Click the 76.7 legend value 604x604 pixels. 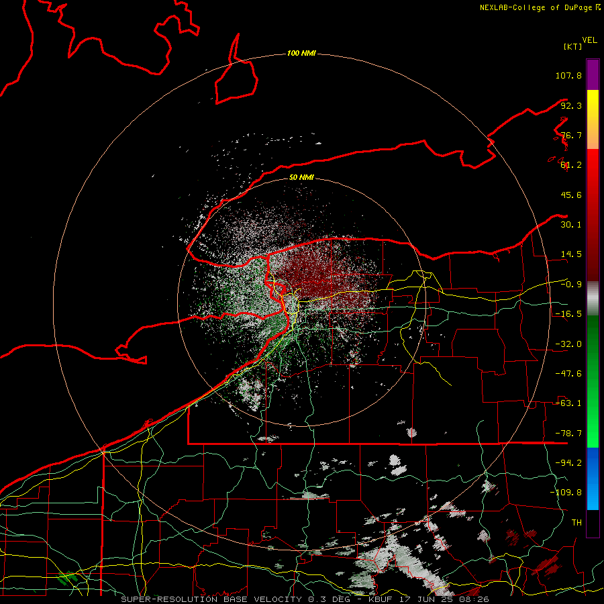(571, 135)
